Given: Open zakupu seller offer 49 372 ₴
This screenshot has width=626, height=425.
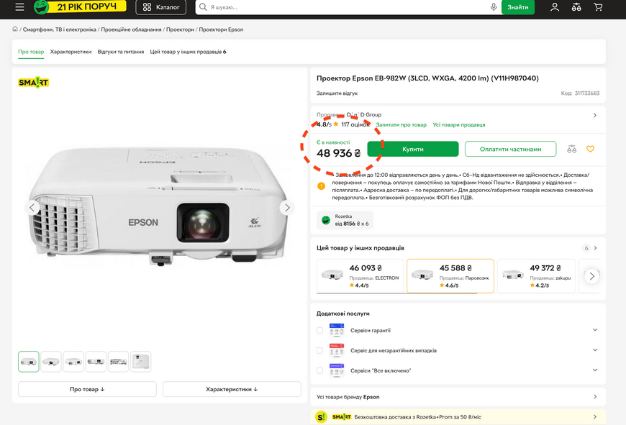Looking at the screenshot, I should point(536,275).
